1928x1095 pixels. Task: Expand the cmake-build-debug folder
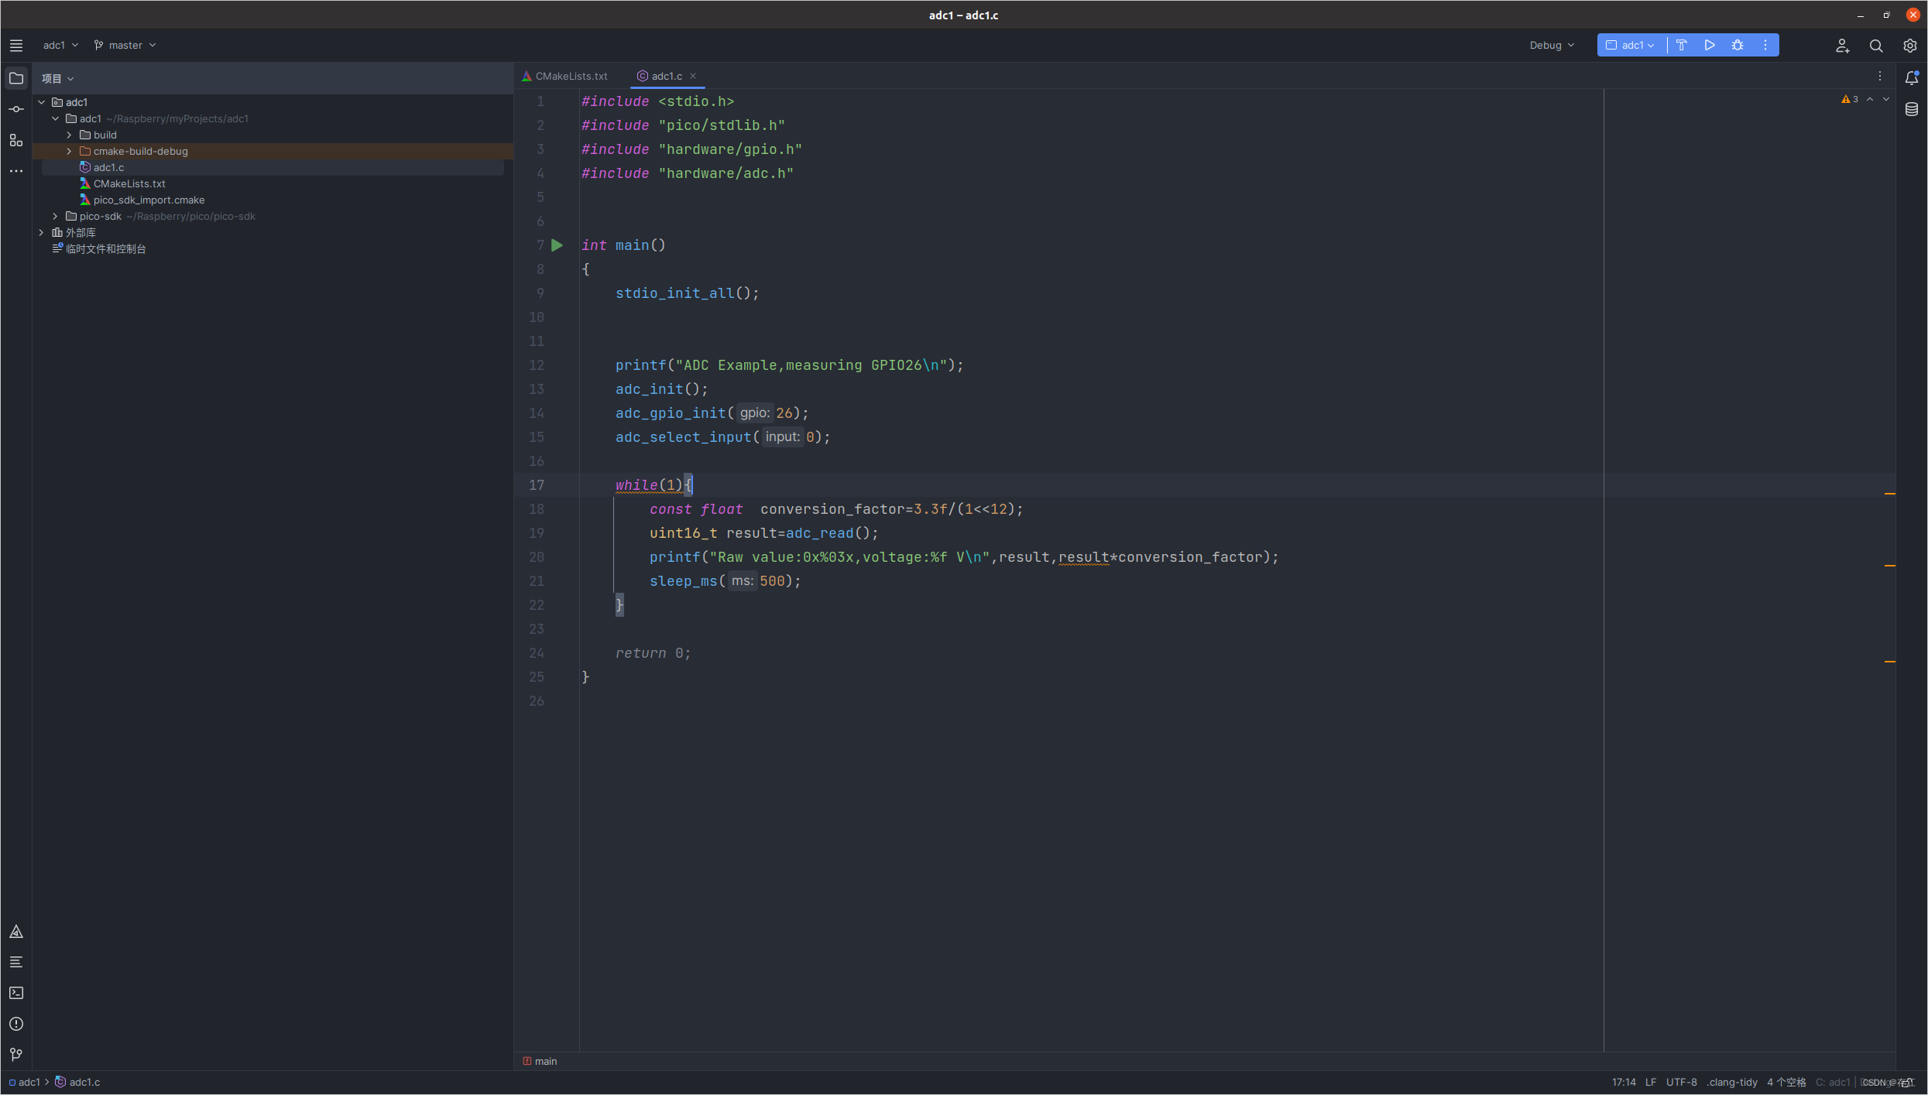tap(69, 151)
